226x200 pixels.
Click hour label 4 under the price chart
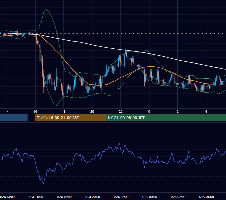click(206, 112)
